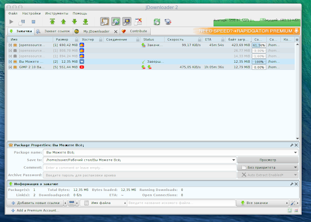The width and height of the screenshot is (311, 222).
Task: Open the Auto Extract Enabled dropdown
Action: (x=268, y=175)
